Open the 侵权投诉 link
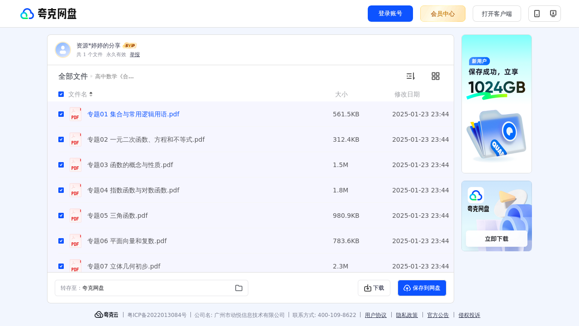 click(470, 315)
